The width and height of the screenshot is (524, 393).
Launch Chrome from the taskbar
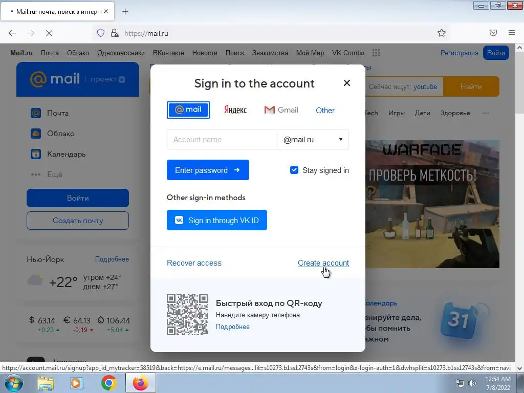108,383
